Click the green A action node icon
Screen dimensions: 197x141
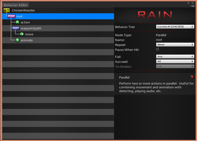17,22
